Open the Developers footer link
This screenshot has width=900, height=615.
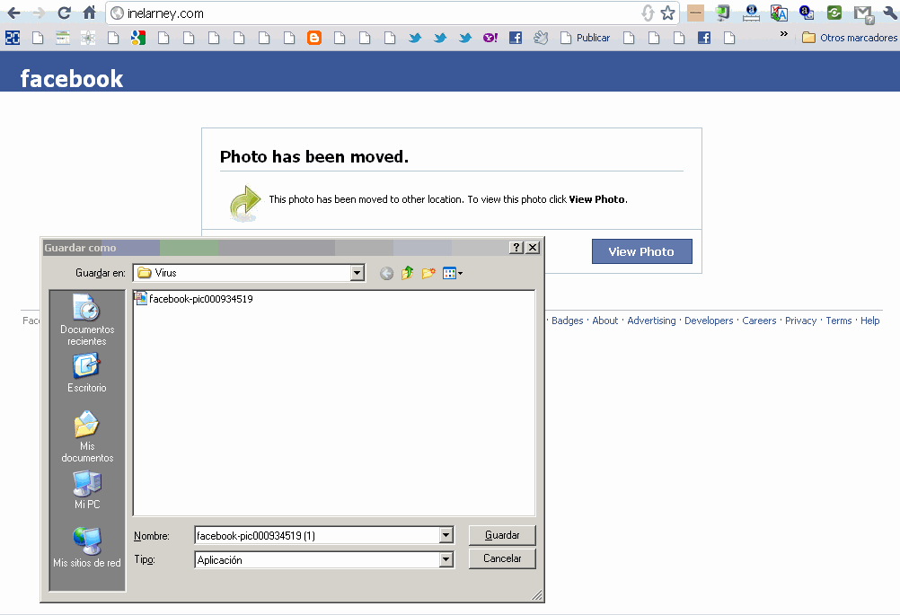(709, 321)
